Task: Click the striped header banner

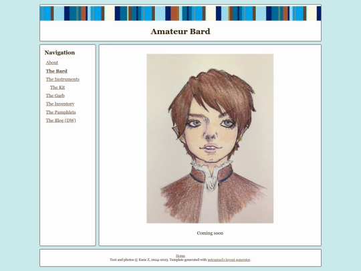Action: (180, 13)
